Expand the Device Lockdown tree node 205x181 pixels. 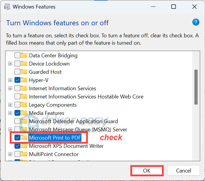click(10, 64)
